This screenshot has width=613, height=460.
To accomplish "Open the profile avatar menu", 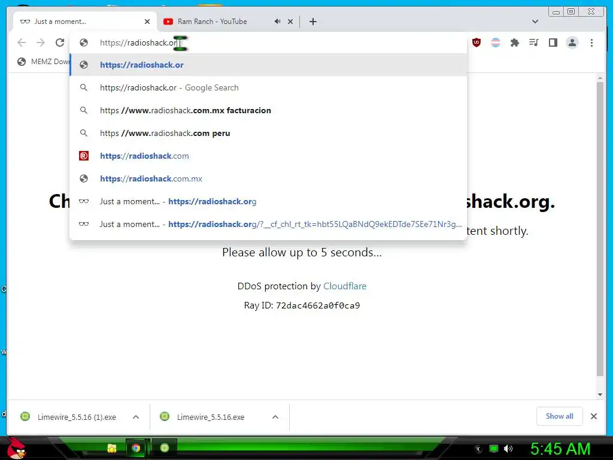I will click(572, 43).
